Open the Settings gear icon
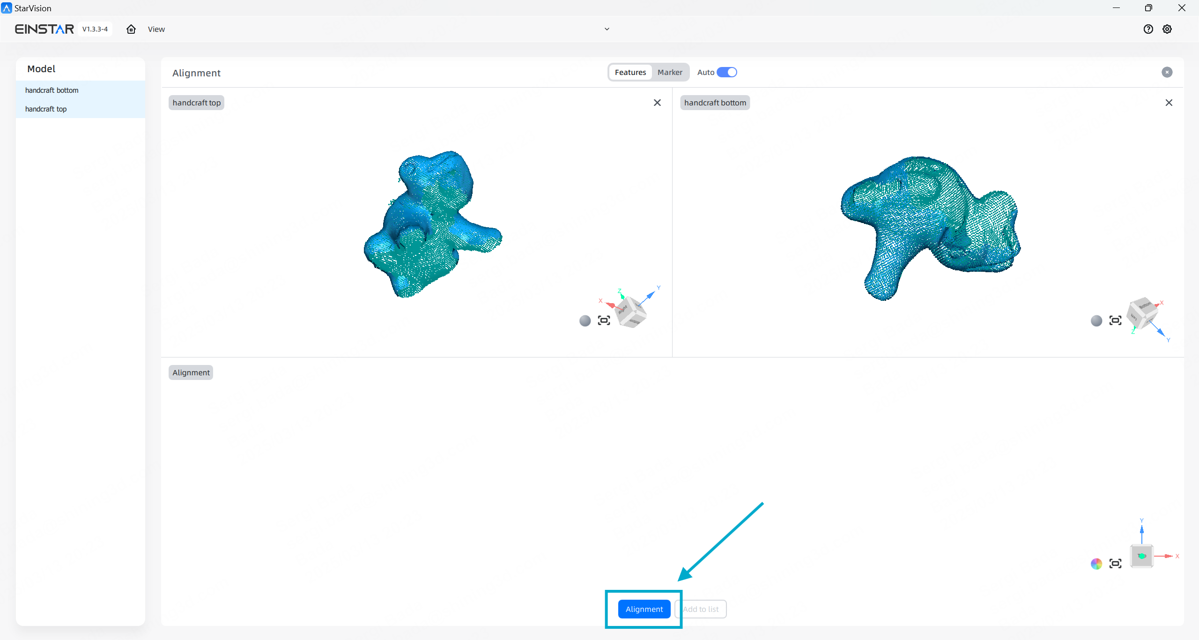 pos(1167,29)
